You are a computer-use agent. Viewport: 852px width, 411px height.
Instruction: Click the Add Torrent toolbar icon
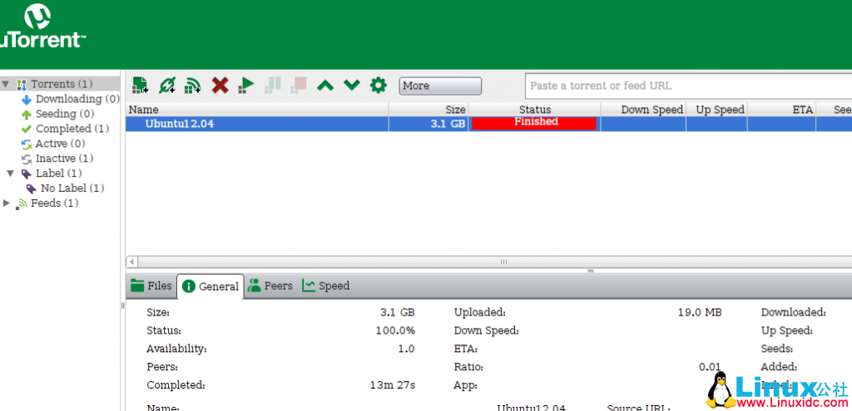pyautogui.click(x=140, y=86)
